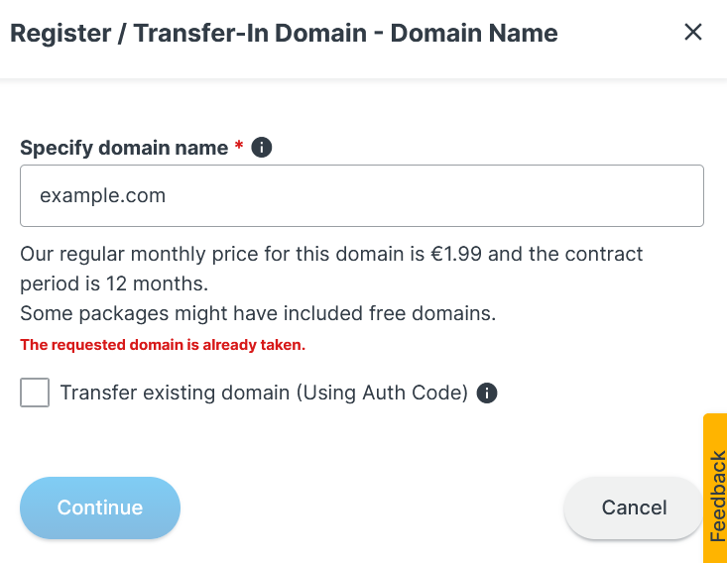The image size is (727, 563).
Task: Click the example.com text in the field
Action: click(x=102, y=195)
